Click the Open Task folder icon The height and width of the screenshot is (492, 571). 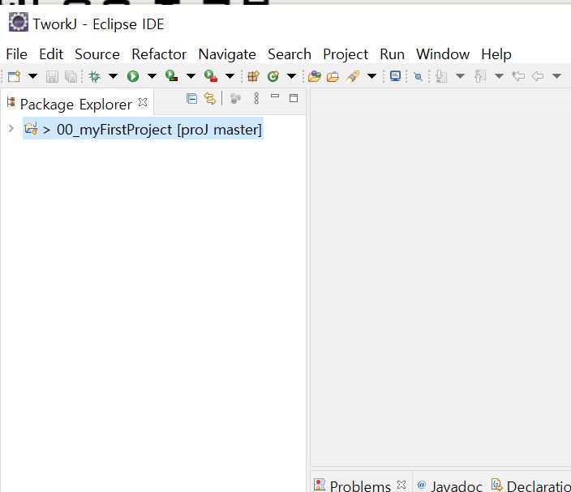(x=333, y=77)
